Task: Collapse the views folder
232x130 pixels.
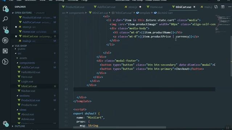Action: click(23, 110)
